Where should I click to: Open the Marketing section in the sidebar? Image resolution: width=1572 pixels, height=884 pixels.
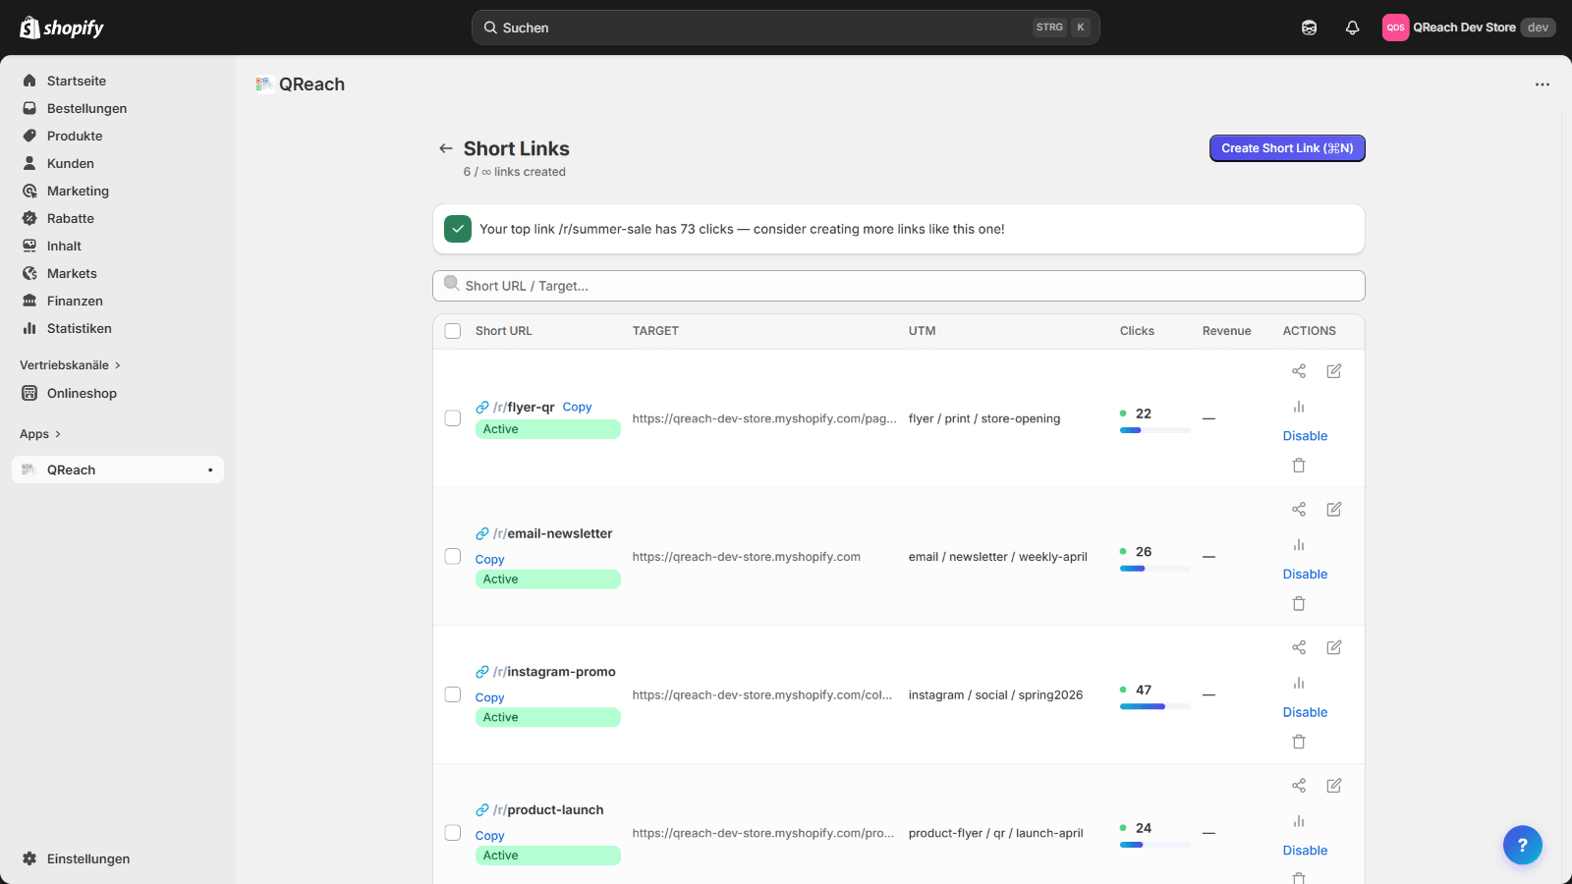click(x=78, y=191)
